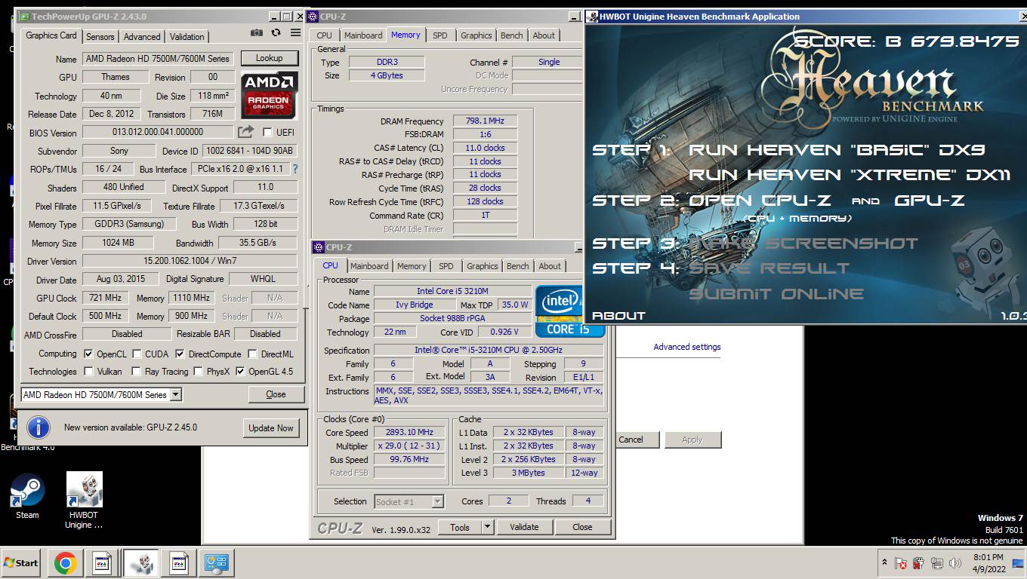Image resolution: width=1027 pixels, height=579 pixels.
Task: Click power plug tray icon
Action: tap(918, 563)
